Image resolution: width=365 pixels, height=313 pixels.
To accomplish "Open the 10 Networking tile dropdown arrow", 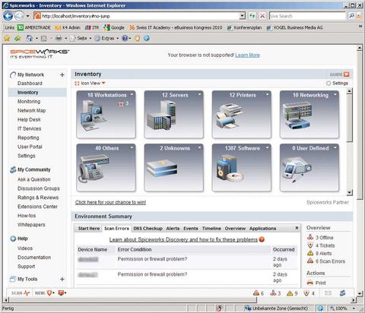I will (335, 94).
